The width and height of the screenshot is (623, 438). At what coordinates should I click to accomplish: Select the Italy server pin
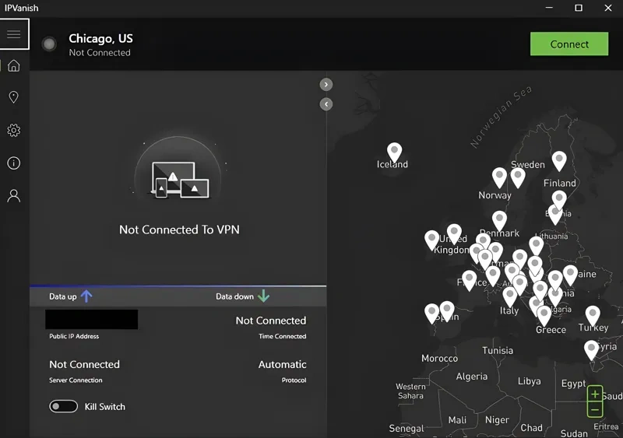tap(510, 297)
